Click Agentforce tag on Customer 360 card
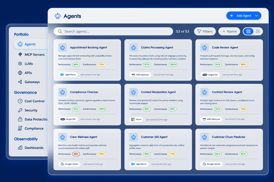 [139, 164]
